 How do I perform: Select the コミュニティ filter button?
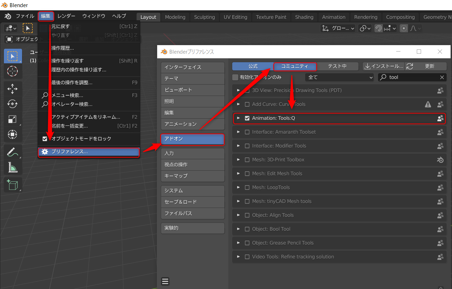(x=295, y=66)
